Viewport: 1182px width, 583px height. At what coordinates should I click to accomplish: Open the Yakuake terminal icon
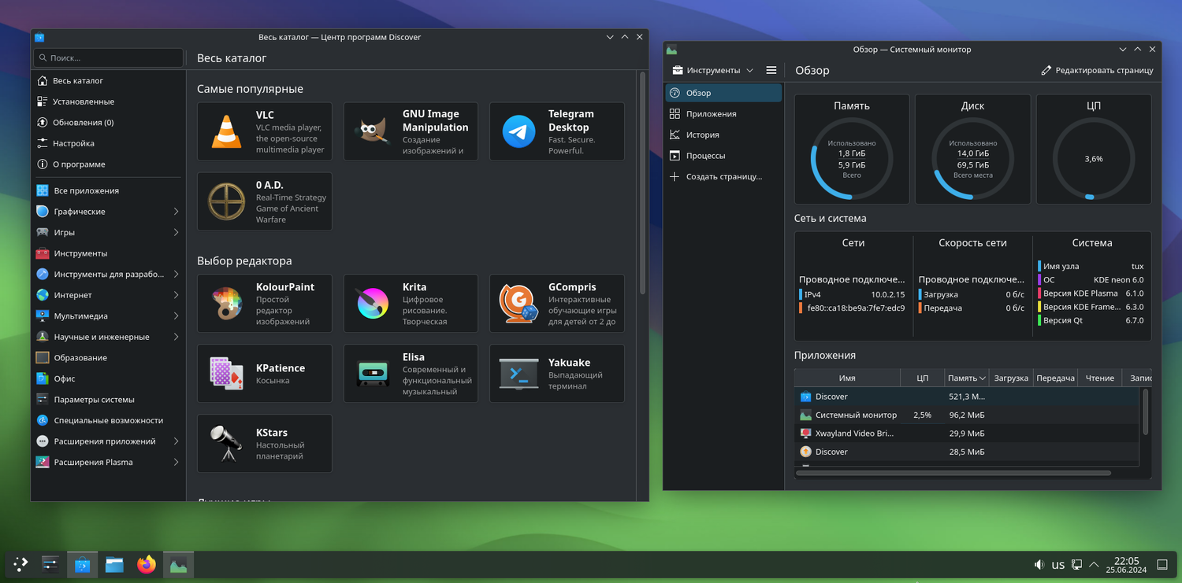pos(519,374)
